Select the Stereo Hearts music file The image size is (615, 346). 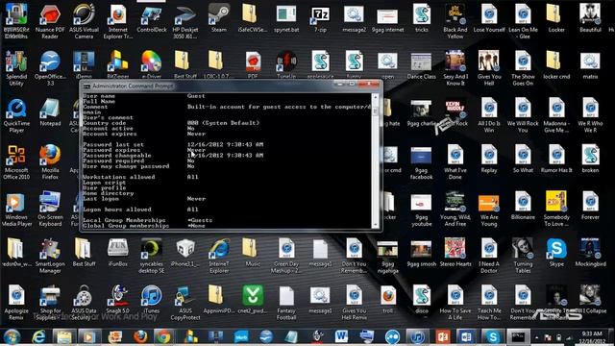[455, 253]
